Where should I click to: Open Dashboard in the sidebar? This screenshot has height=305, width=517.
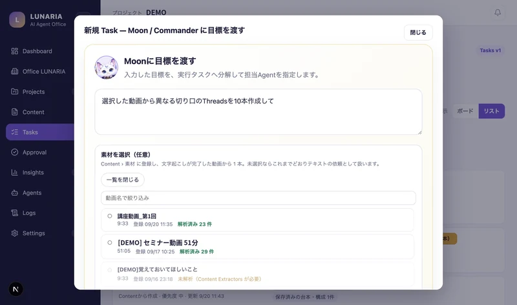pos(37,51)
